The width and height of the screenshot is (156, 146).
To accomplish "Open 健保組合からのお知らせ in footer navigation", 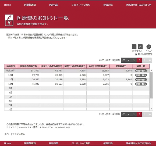I will click(139, 143).
